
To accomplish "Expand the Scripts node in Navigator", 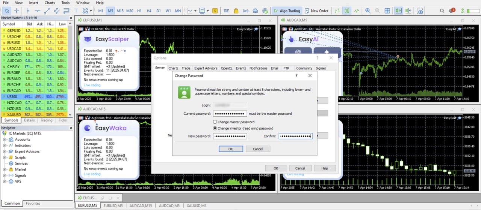I will [5, 157].
